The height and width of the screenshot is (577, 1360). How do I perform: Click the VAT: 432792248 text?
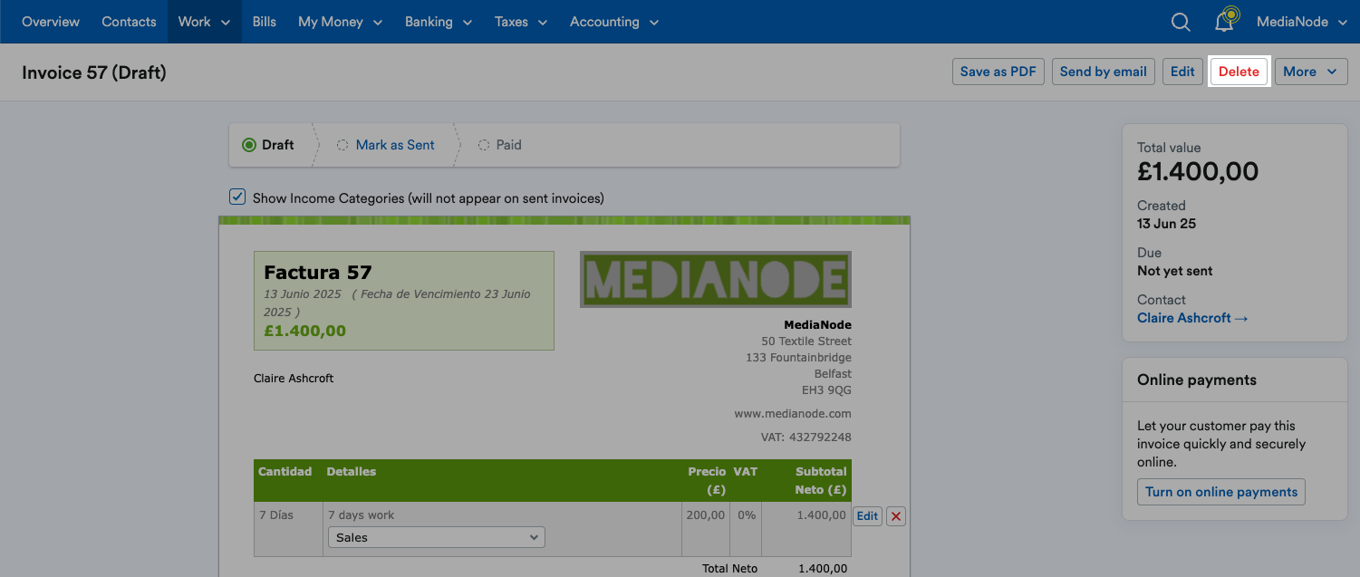(x=806, y=438)
